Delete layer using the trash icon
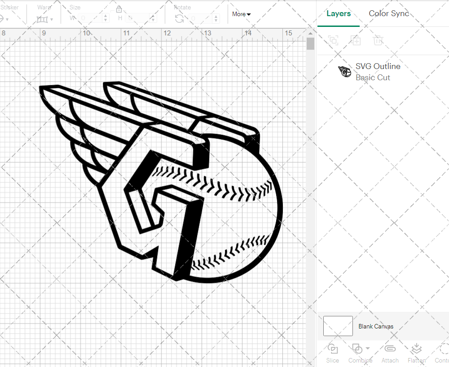The height and width of the screenshot is (367, 449). 378,40
